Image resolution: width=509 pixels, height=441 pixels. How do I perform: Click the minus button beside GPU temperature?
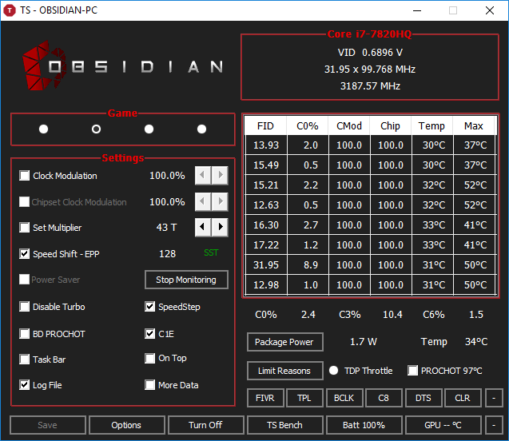495,425
